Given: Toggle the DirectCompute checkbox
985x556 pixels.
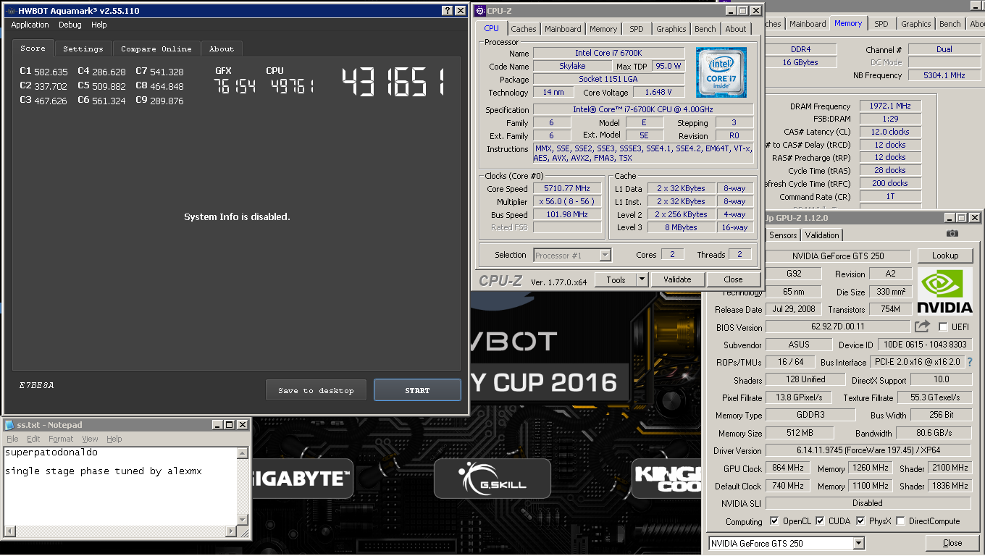Looking at the screenshot, I should (900, 521).
